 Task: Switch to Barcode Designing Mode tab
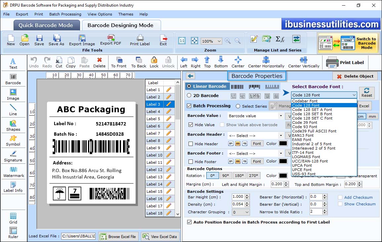[x=121, y=25]
